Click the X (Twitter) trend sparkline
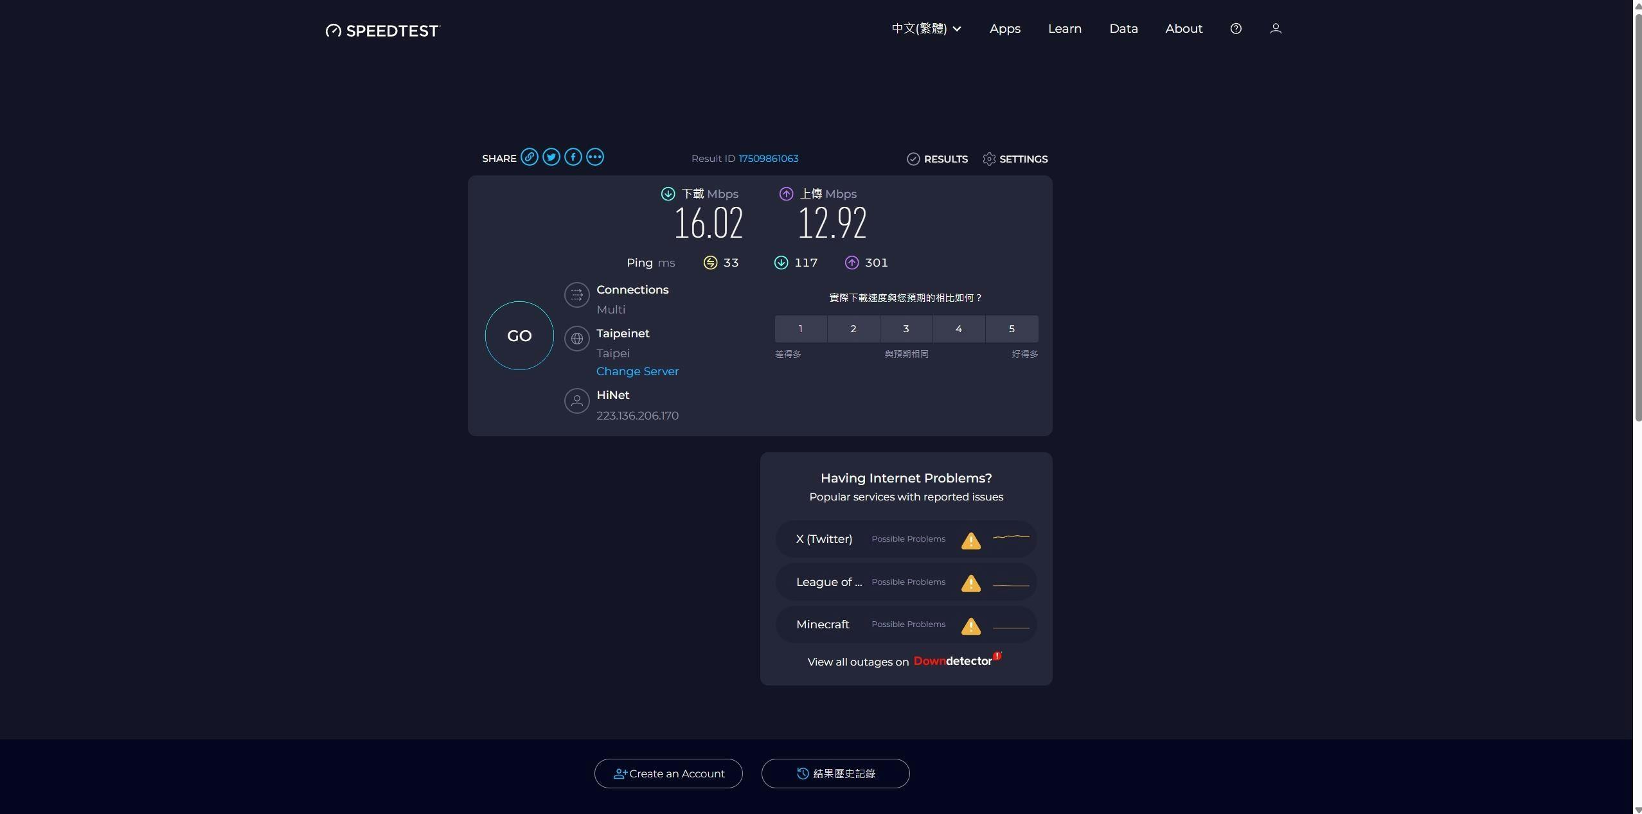This screenshot has height=814, width=1642. 1011,537
